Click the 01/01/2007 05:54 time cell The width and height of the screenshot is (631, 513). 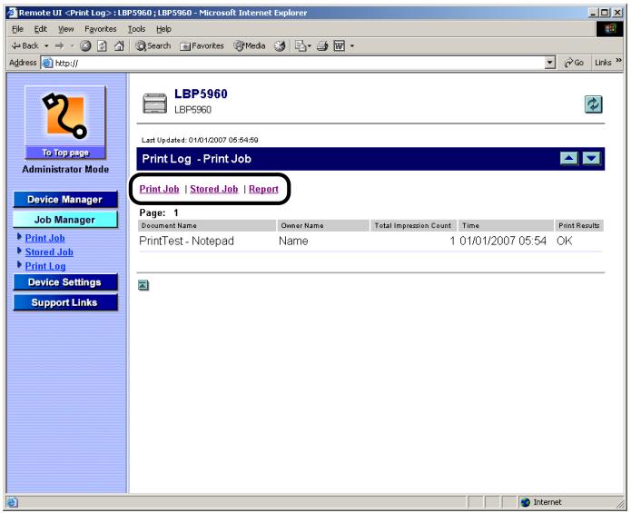click(x=503, y=241)
